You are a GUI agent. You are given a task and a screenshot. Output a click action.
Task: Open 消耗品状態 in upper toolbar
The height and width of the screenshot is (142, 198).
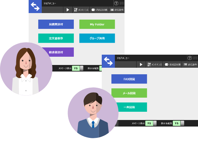(99, 10)
